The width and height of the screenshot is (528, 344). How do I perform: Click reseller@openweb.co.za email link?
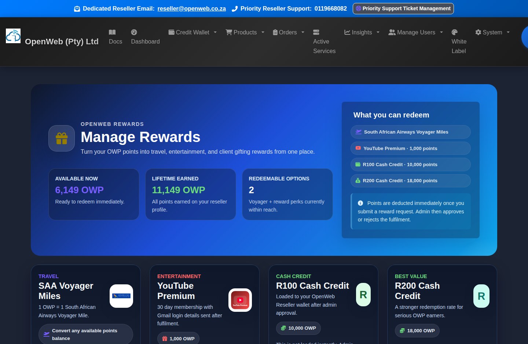192,9
